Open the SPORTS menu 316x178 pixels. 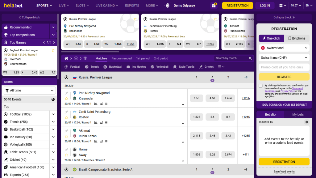coord(44,6)
